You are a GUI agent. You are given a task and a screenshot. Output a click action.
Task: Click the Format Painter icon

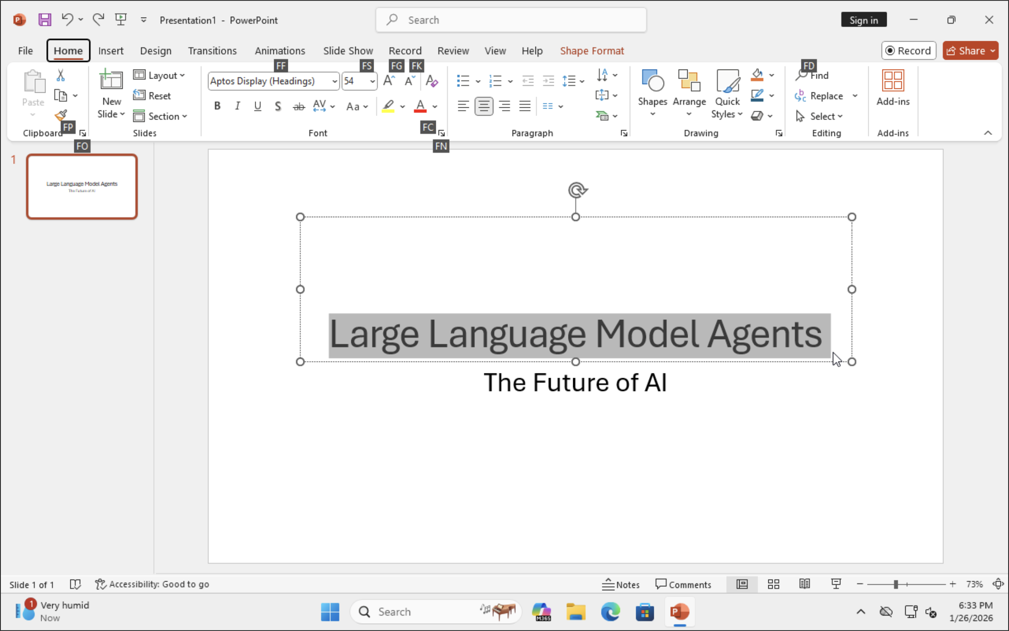[x=60, y=115]
